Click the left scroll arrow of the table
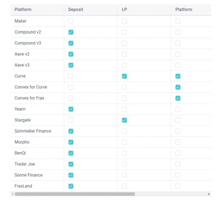Image resolution: width=221 pixels, height=202 pixels. (12, 194)
